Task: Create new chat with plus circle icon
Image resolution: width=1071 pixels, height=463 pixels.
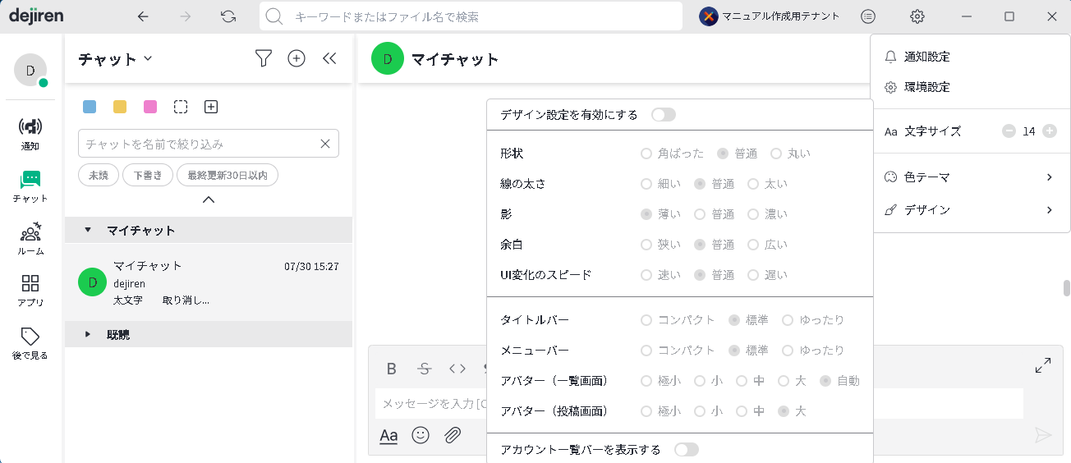Action: click(296, 58)
